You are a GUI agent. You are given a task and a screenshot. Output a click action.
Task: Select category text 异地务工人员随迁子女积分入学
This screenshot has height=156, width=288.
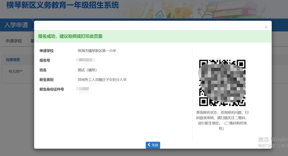coord(102,80)
